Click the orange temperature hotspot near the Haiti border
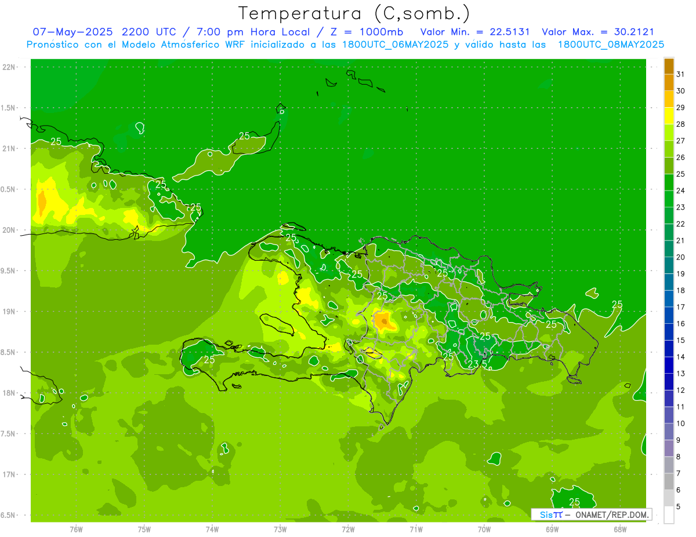Screen dimensions: 696x537 (x=383, y=320)
